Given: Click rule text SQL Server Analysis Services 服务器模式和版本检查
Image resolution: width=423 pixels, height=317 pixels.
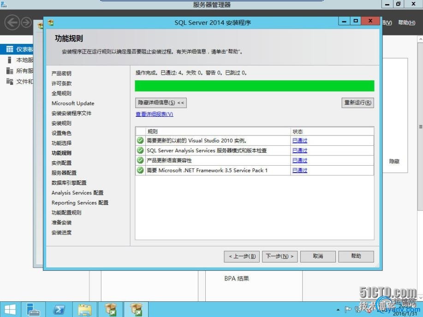Looking at the screenshot, I should click(207, 150).
